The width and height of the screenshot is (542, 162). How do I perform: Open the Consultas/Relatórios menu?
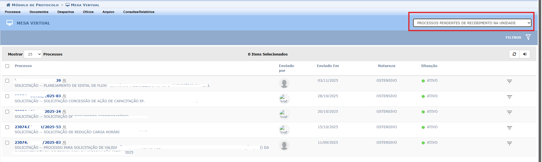point(139,12)
